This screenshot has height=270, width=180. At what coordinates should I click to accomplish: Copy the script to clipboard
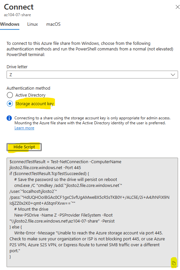click(x=174, y=263)
